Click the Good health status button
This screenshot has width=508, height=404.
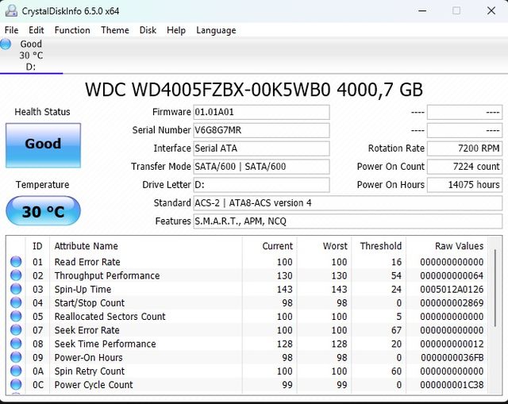(43, 145)
